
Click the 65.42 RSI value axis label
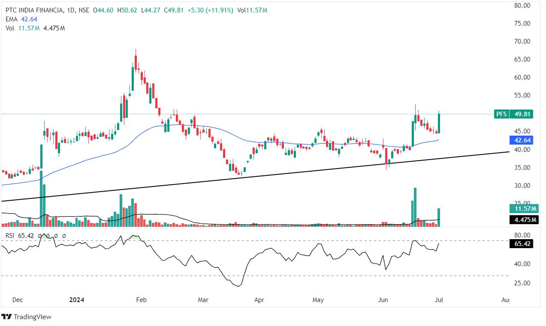click(x=522, y=244)
